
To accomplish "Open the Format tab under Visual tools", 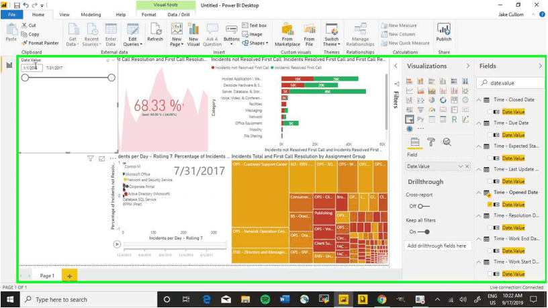I will (x=149, y=15).
